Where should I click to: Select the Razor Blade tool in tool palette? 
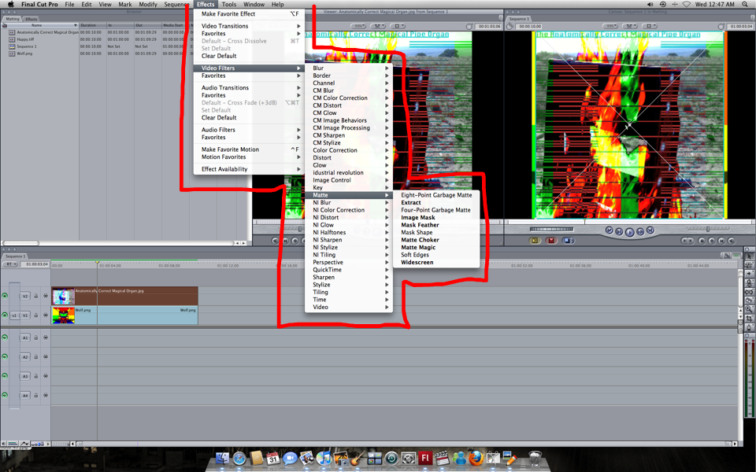coord(749,300)
